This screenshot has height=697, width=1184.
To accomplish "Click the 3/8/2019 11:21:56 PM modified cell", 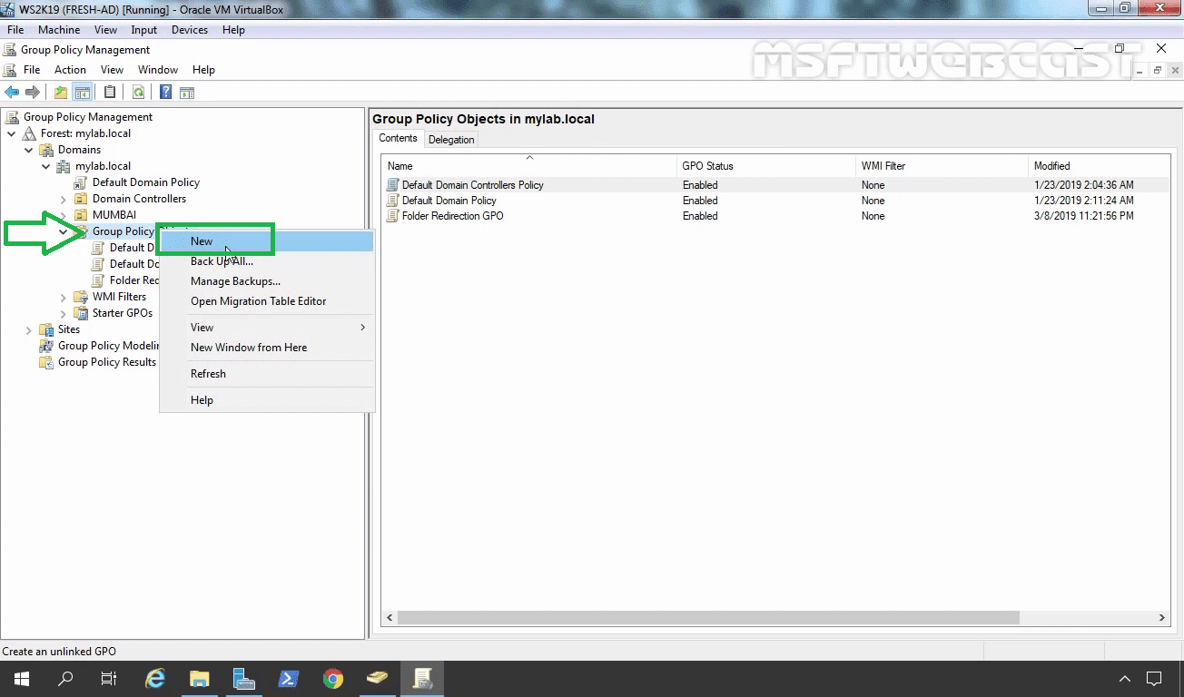I will pyautogui.click(x=1083, y=216).
